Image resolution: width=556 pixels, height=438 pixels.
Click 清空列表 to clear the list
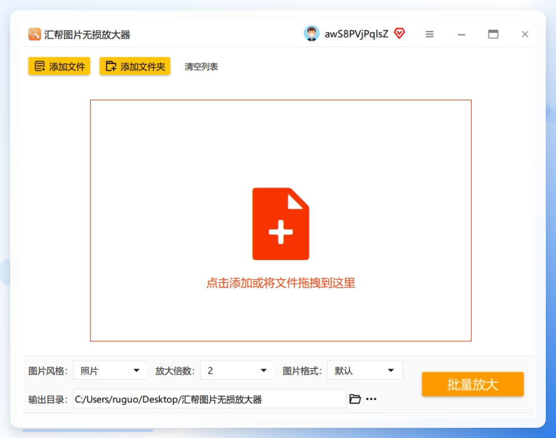click(x=201, y=66)
